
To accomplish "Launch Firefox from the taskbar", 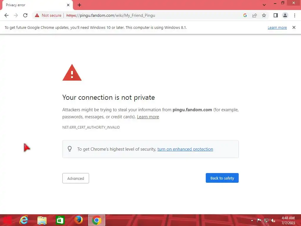I will point(78,220).
